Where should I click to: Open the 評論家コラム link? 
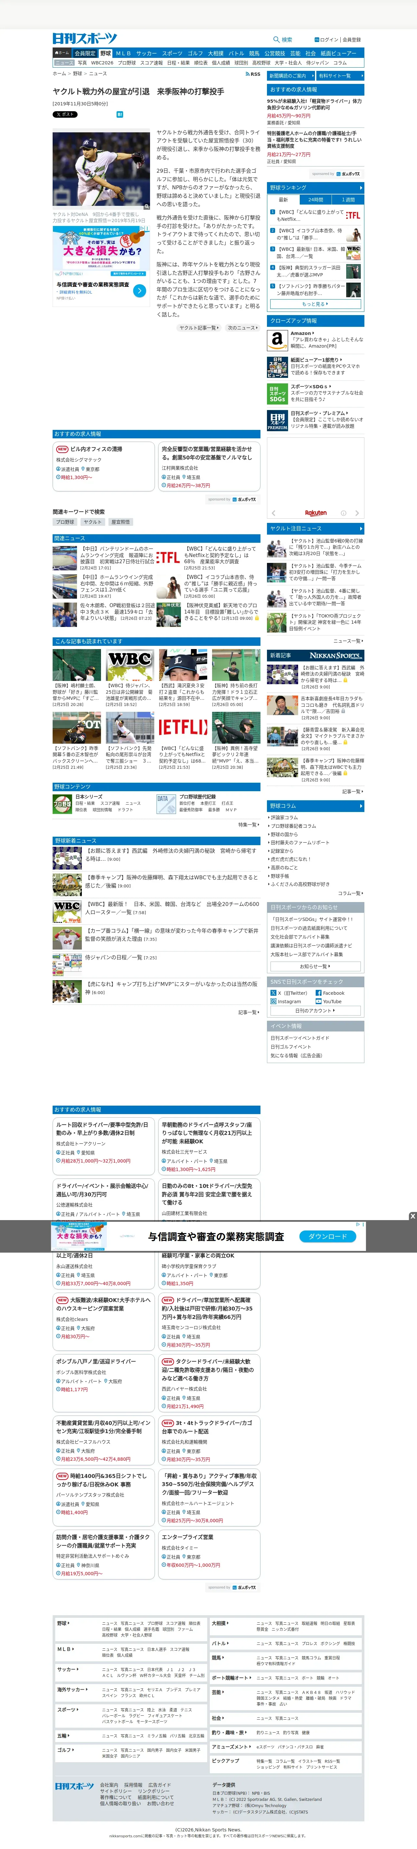pos(284,817)
